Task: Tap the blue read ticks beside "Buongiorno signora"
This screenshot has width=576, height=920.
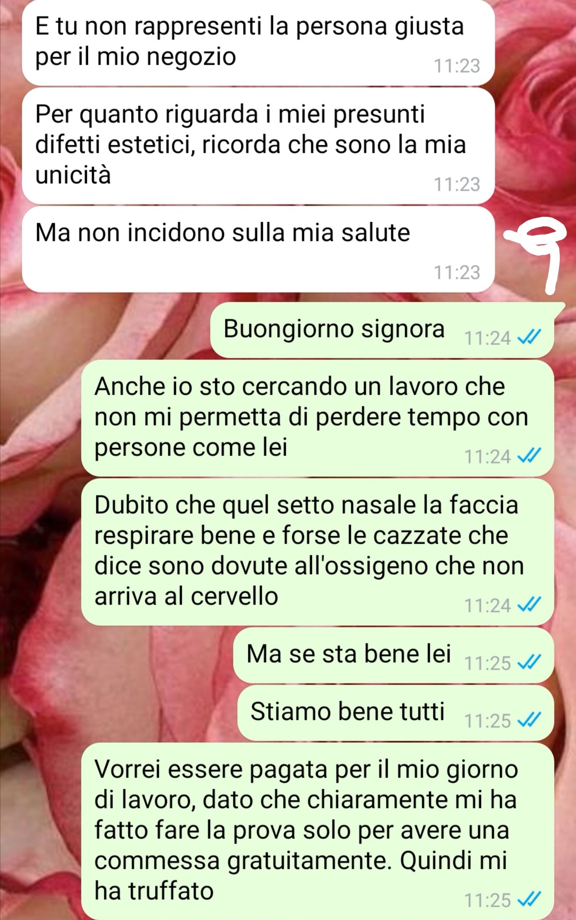Action: tap(530, 337)
